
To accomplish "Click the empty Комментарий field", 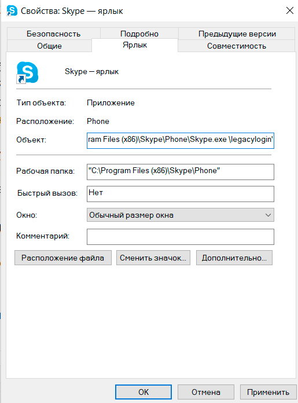I will coord(181,237).
